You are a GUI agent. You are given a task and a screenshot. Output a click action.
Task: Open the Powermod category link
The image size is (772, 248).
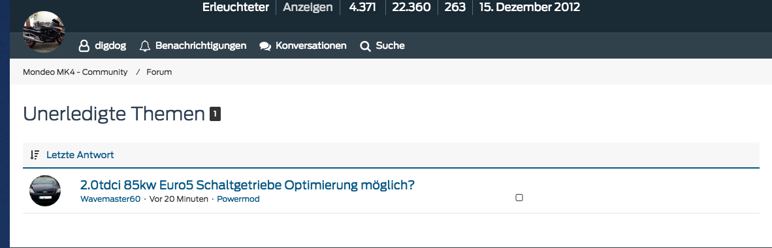click(x=238, y=199)
